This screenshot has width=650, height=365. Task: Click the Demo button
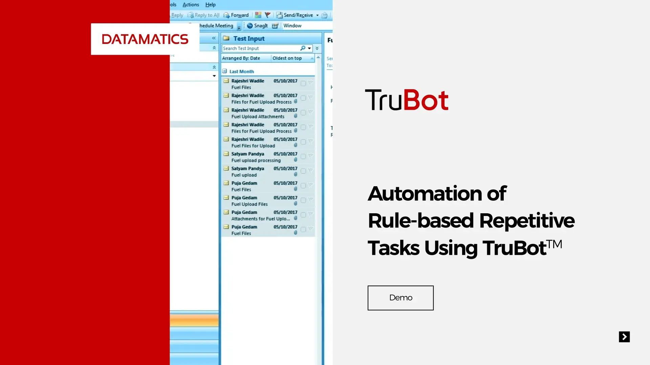(400, 298)
